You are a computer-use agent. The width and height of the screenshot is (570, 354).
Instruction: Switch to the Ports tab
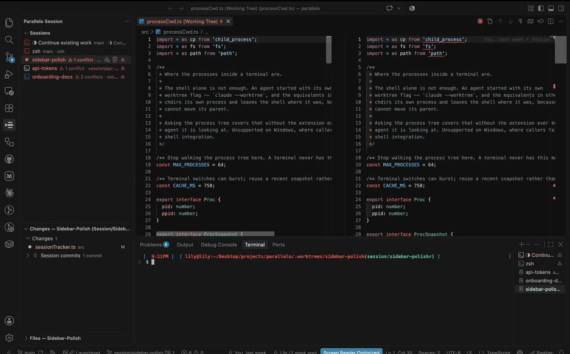[279, 245]
